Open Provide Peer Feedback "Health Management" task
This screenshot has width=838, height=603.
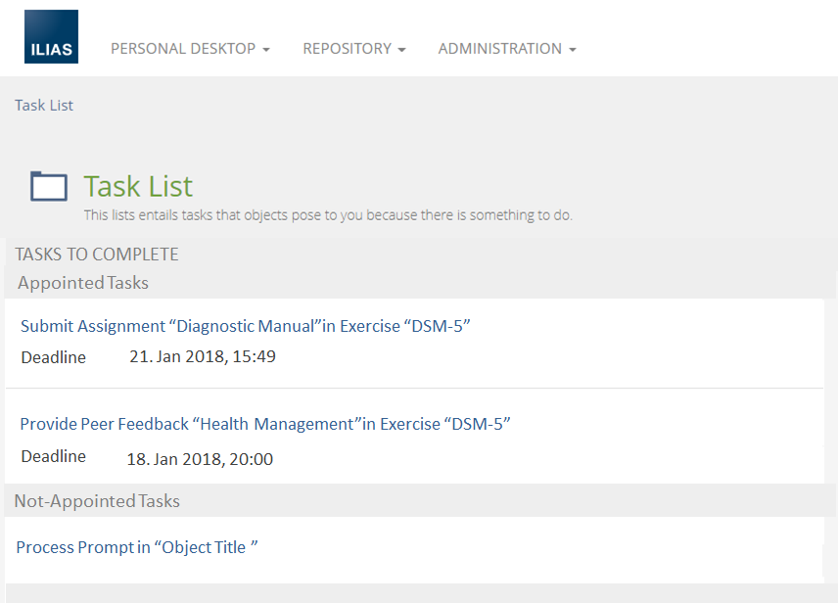point(265,424)
